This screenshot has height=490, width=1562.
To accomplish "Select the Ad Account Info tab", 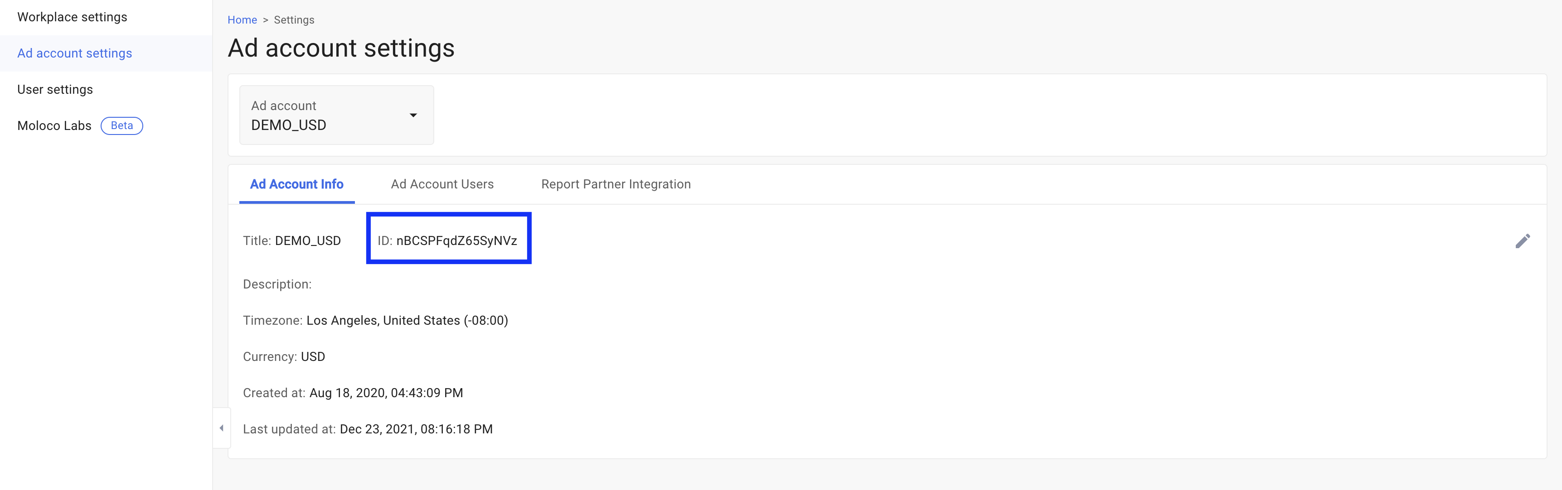I will coord(296,184).
